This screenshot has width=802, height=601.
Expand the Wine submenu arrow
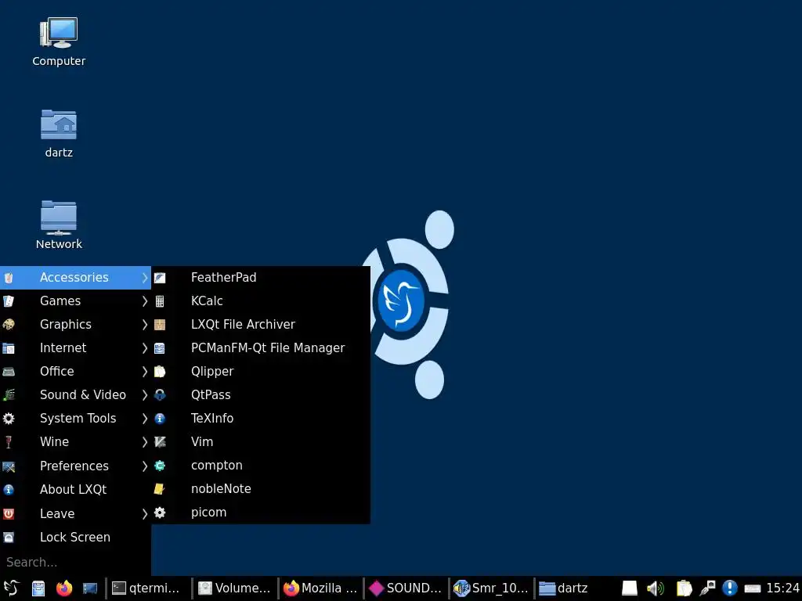pyautogui.click(x=145, y=442)
